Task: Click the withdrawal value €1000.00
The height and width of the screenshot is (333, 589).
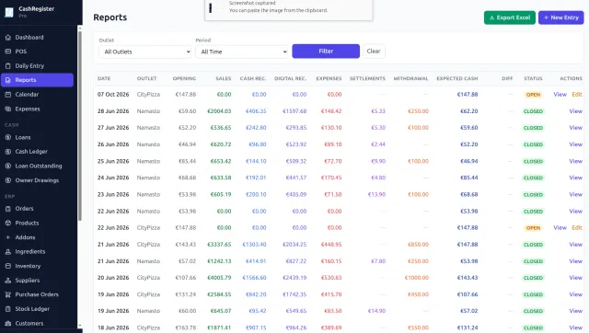Action: (x=417, y=278)
